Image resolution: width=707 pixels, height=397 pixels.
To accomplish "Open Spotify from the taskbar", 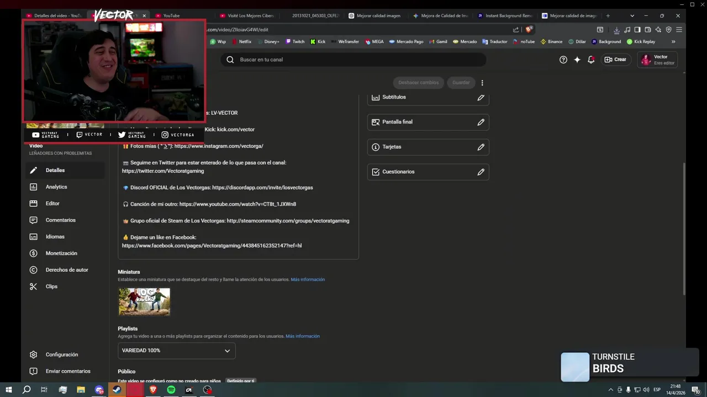I will coord(171,390).
